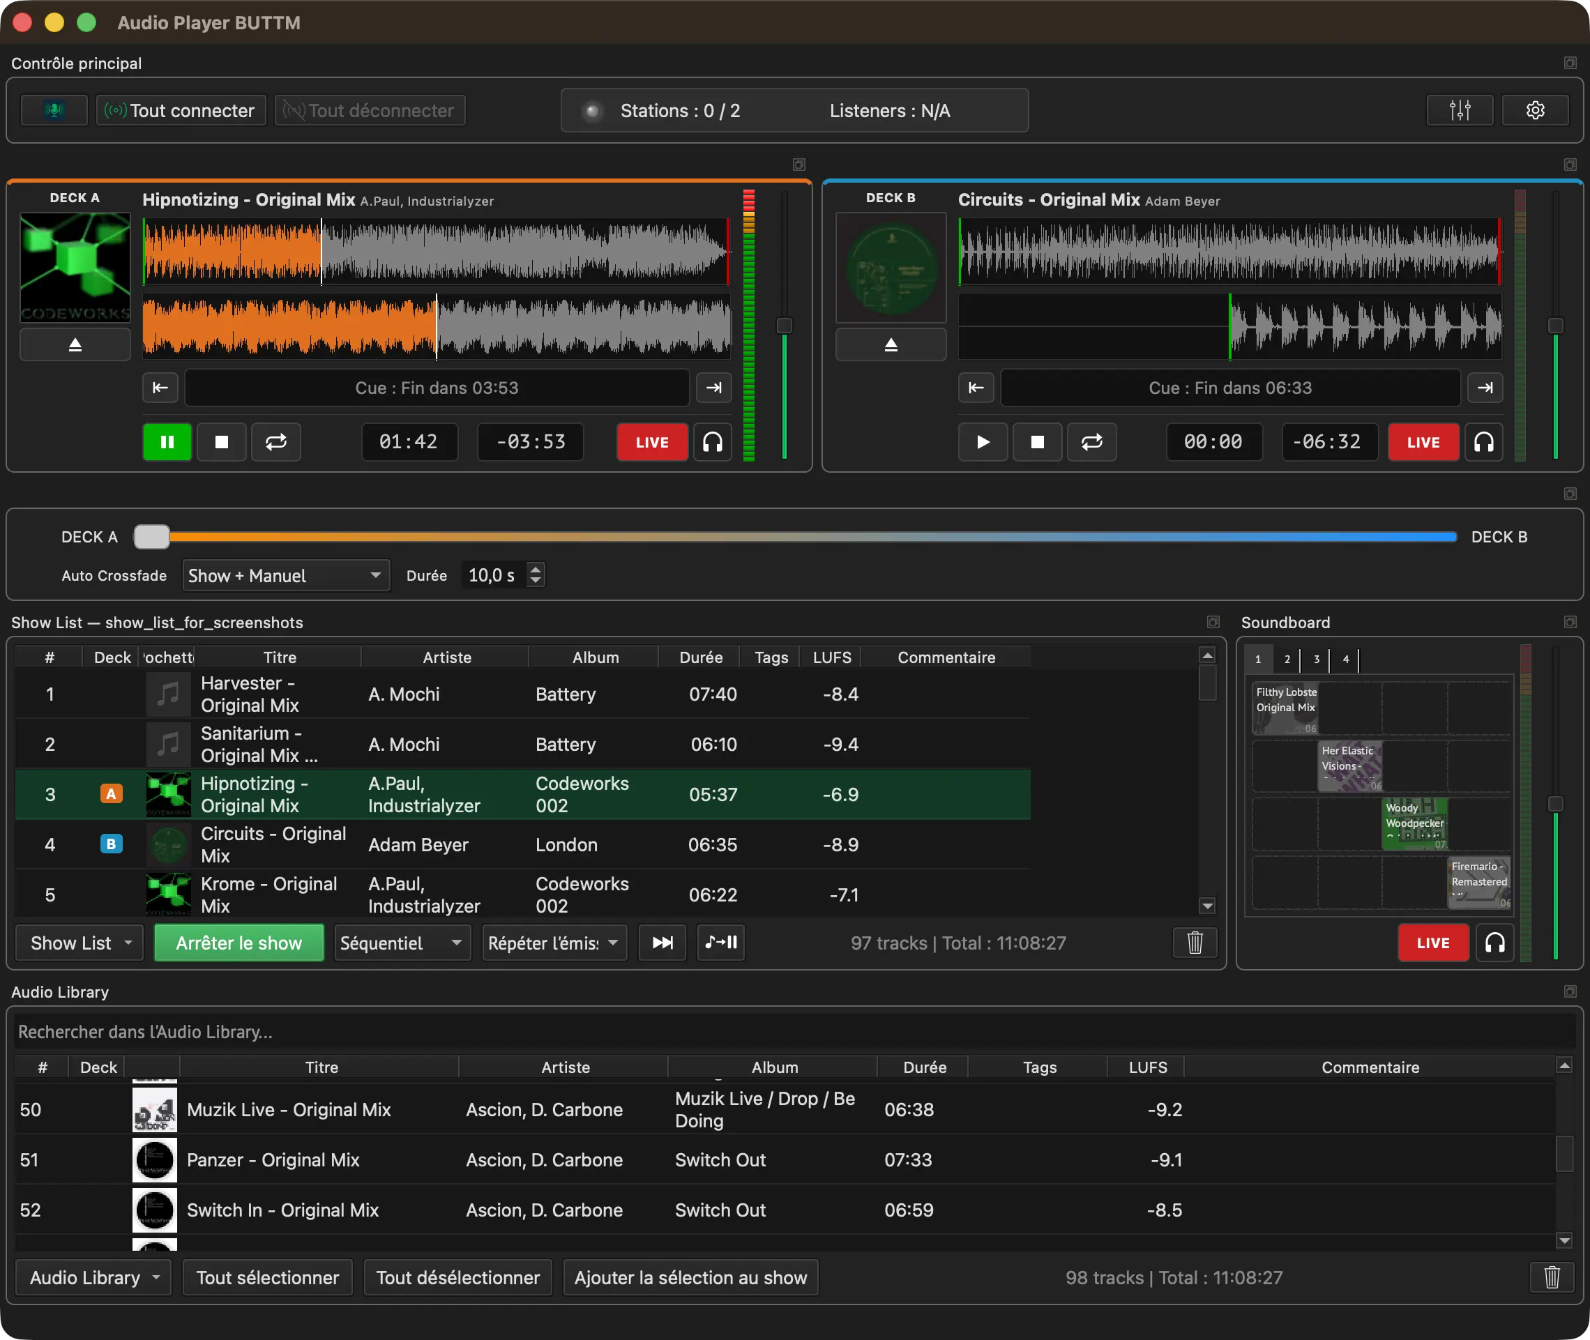
Task: Open the settings gear icon
Action: pyautogui.click(x=1534, y=110)
